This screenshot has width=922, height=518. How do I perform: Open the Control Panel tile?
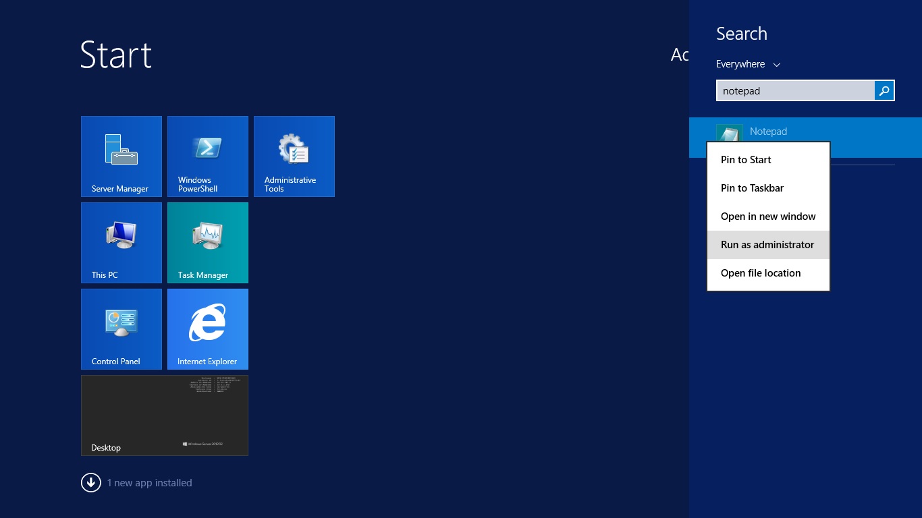121,329
